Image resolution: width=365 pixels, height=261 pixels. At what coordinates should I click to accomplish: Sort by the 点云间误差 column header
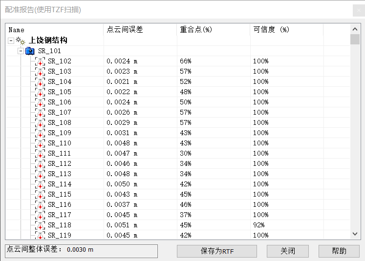tap(140, 30)
